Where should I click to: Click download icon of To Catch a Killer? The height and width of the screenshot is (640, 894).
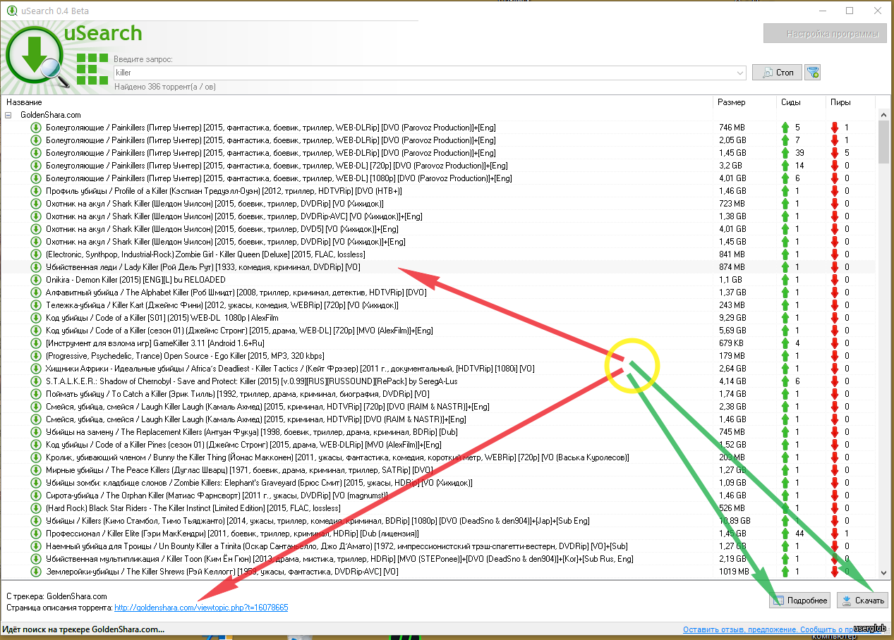click(x=36, y=394)
